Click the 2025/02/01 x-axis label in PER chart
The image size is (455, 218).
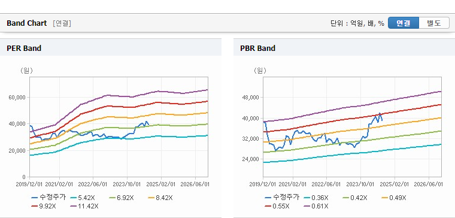coord(161,184)
